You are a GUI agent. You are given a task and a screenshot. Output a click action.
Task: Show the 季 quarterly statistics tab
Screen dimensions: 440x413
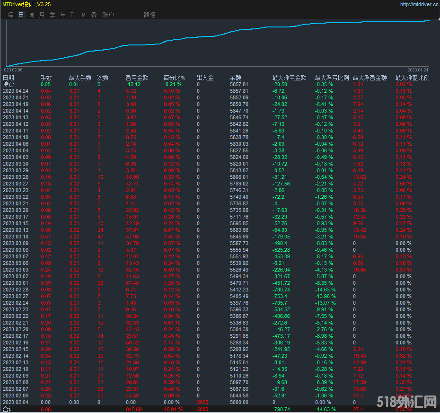tap(52, 15)
